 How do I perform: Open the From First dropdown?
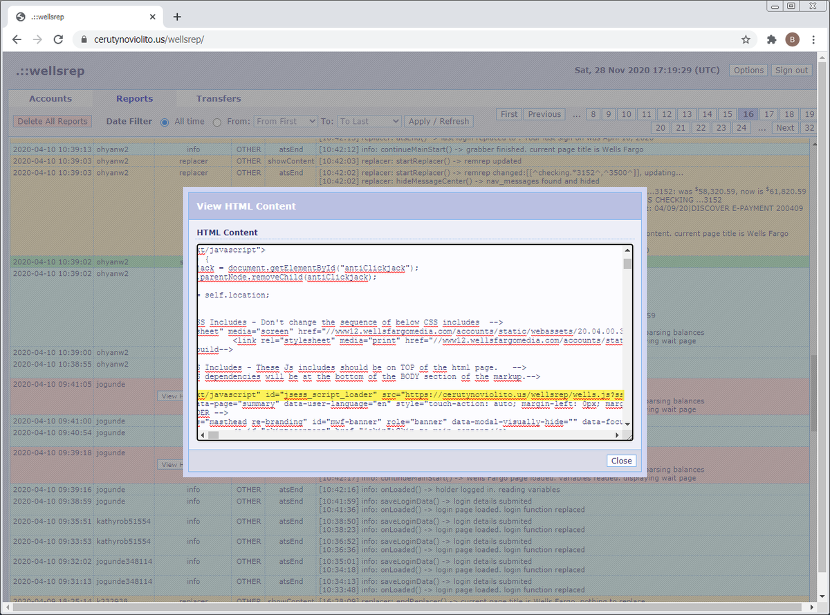coord(286,121)
